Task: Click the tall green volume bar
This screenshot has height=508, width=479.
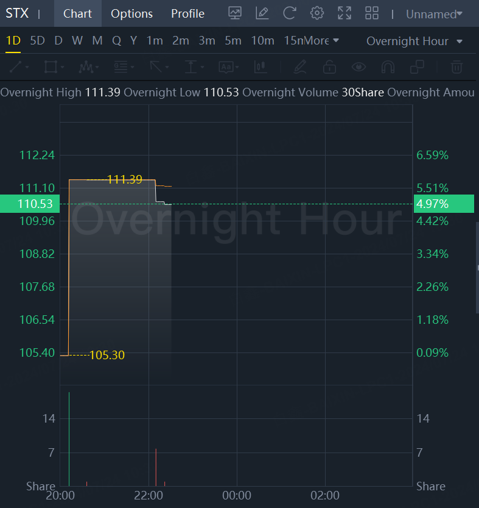Action: point(69,439)
